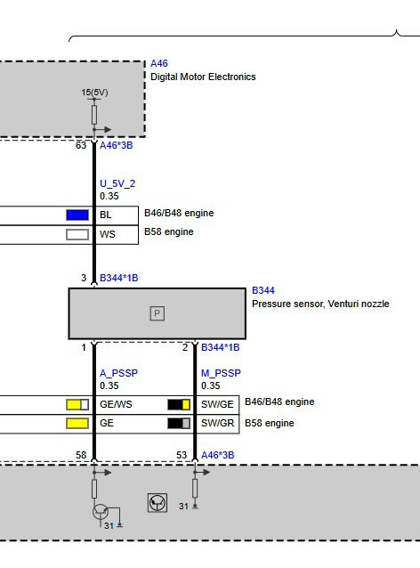This screenshot has height=568, width=420.
Task: Click the B344 component link
Action: coord(263,290)
